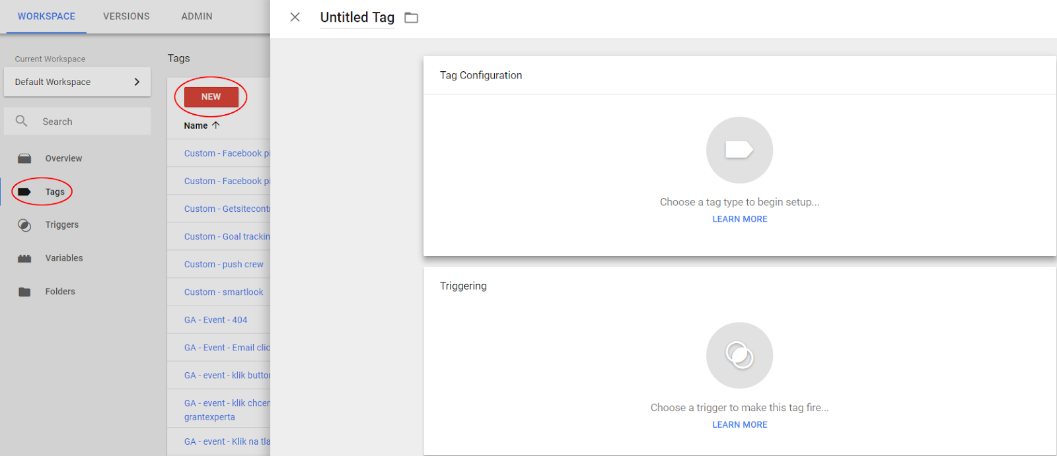Sort tags by Name column arrow
This screenshot has width=1057, height=456.
[215, 125]
